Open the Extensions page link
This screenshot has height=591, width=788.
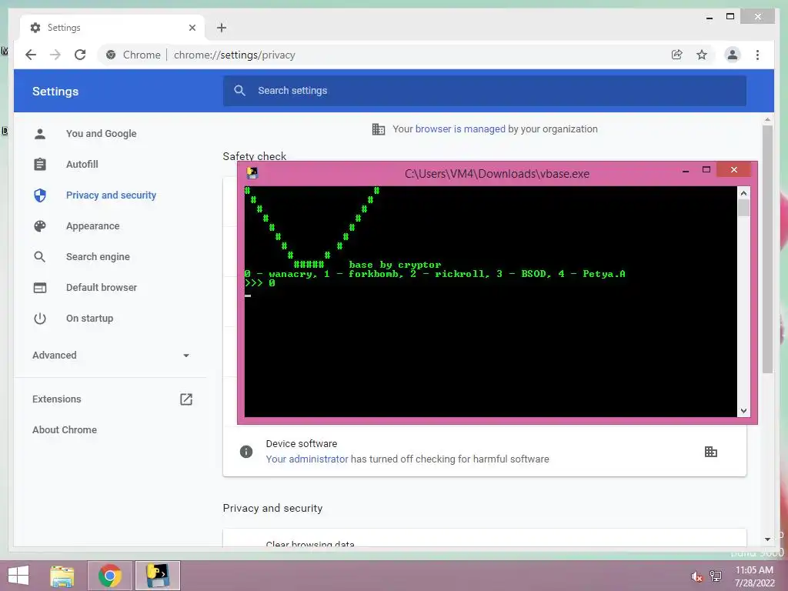click(57, 399)
